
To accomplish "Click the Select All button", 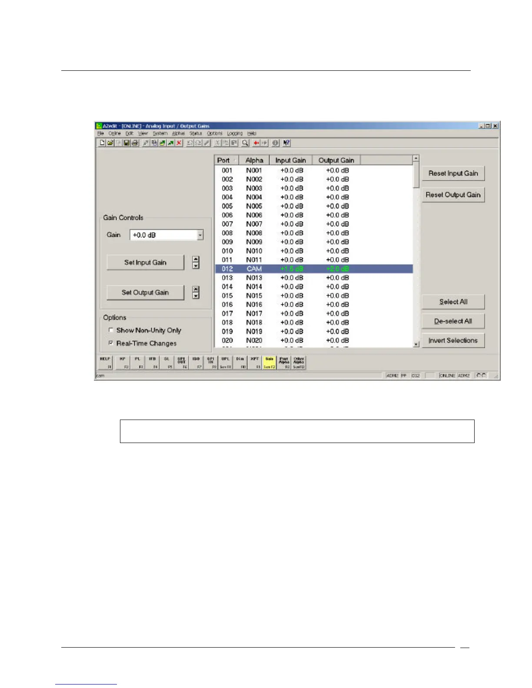I will pos(453,301).
